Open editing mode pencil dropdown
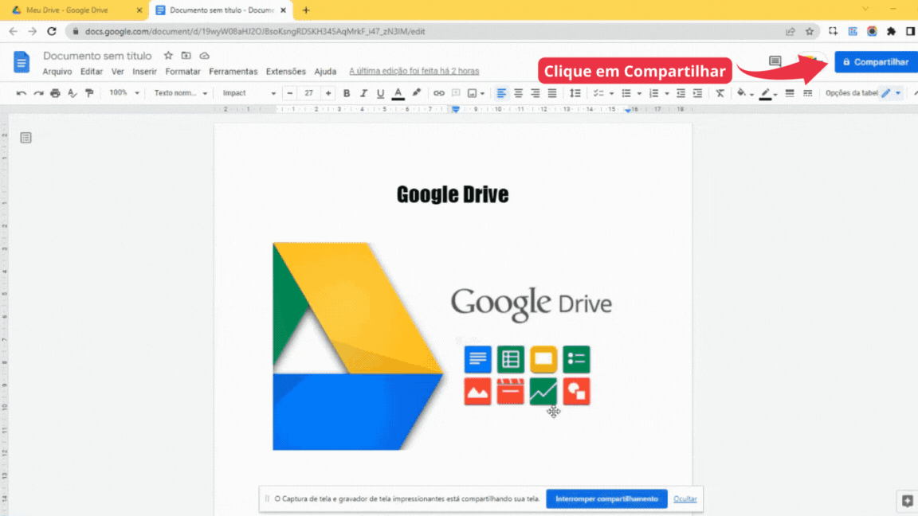 click(891, 93)
